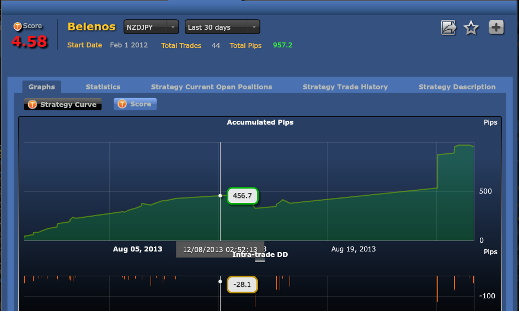Open the NZDJPY currency pair dropdown

click(x=151, y=27)
